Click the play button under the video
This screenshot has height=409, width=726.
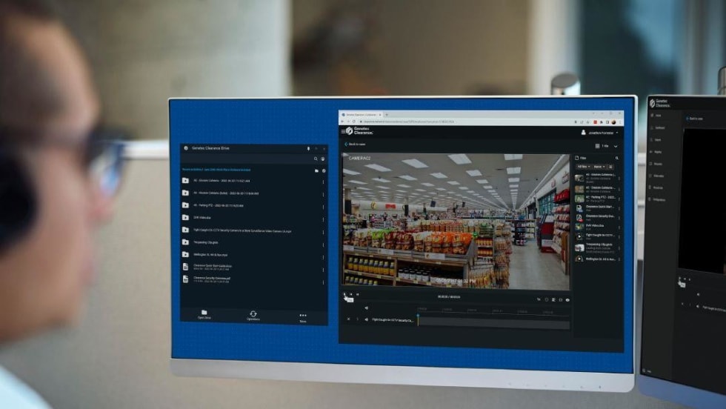point(344,295)
